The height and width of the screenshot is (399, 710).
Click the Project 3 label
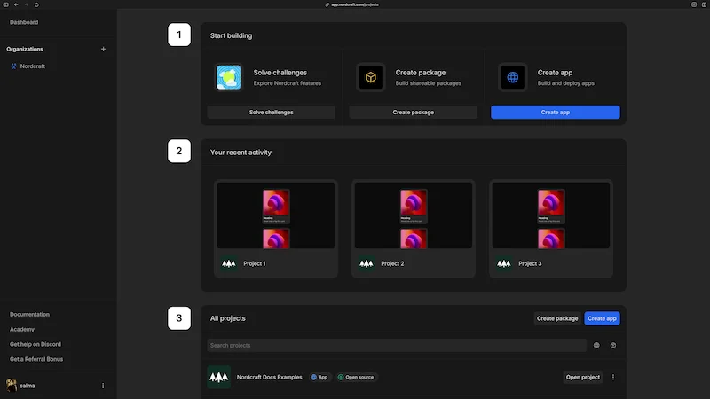coord(530,263)
